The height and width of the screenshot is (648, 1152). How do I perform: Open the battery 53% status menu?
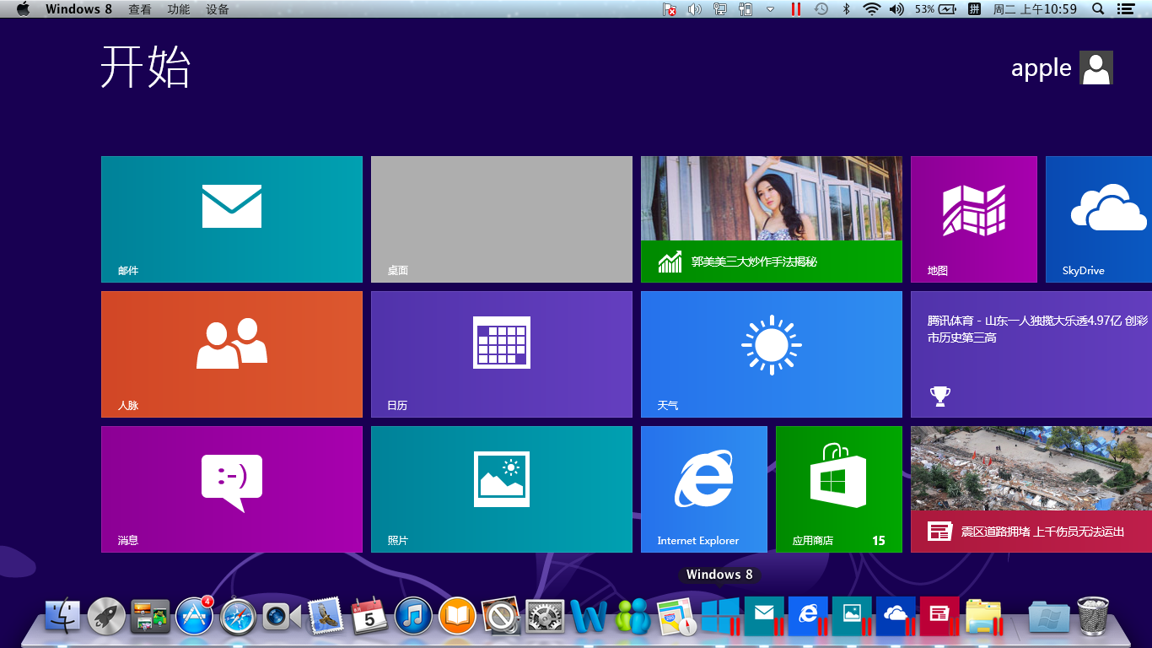click(x=935, y=9)
